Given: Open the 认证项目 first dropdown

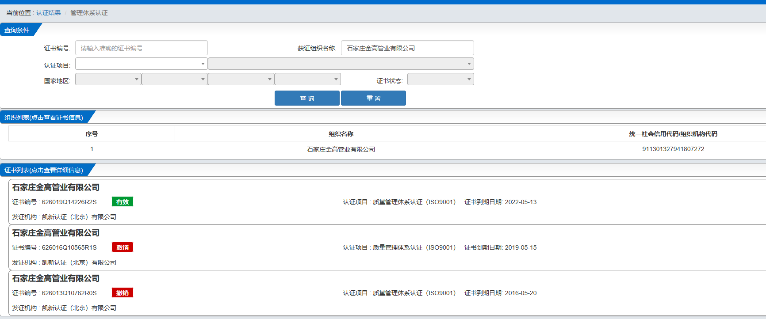Looking at the screenshot, I should click(x=142, y=64).
